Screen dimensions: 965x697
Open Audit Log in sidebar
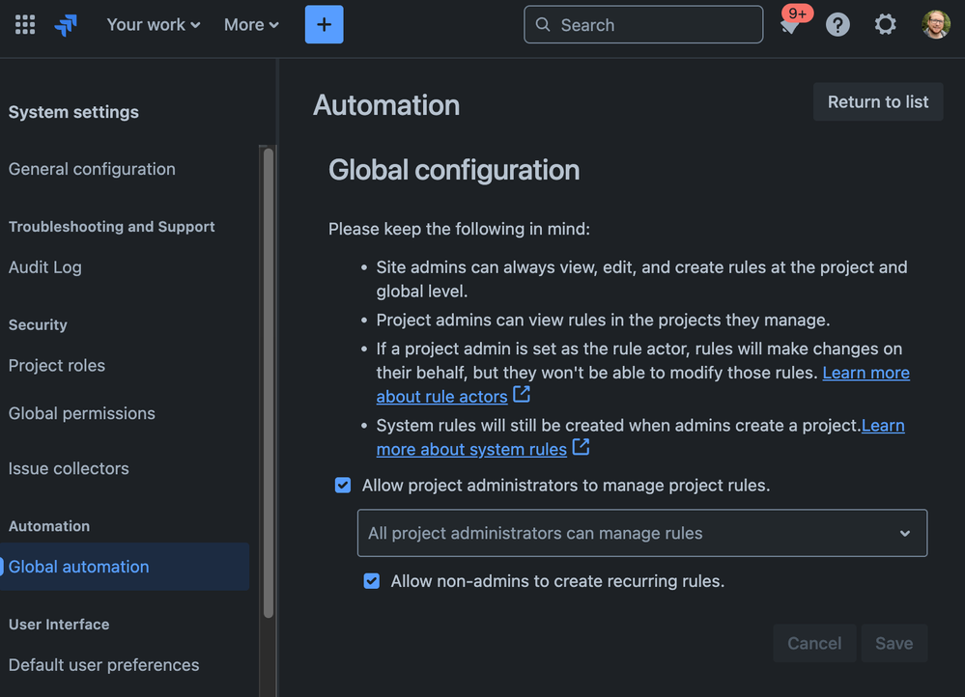(x=45, y=267)
